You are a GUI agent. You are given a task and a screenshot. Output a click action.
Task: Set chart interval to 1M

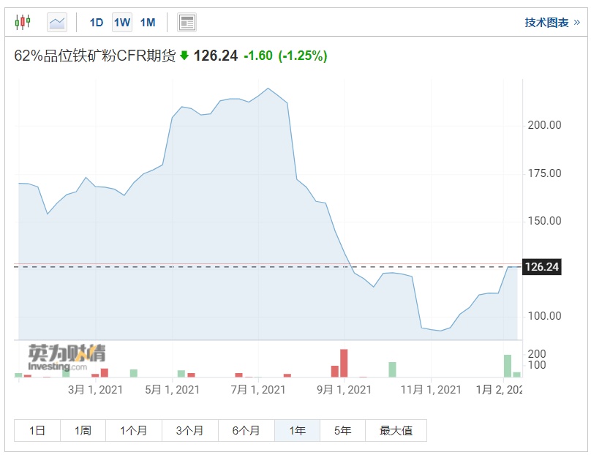click(148, 22)
